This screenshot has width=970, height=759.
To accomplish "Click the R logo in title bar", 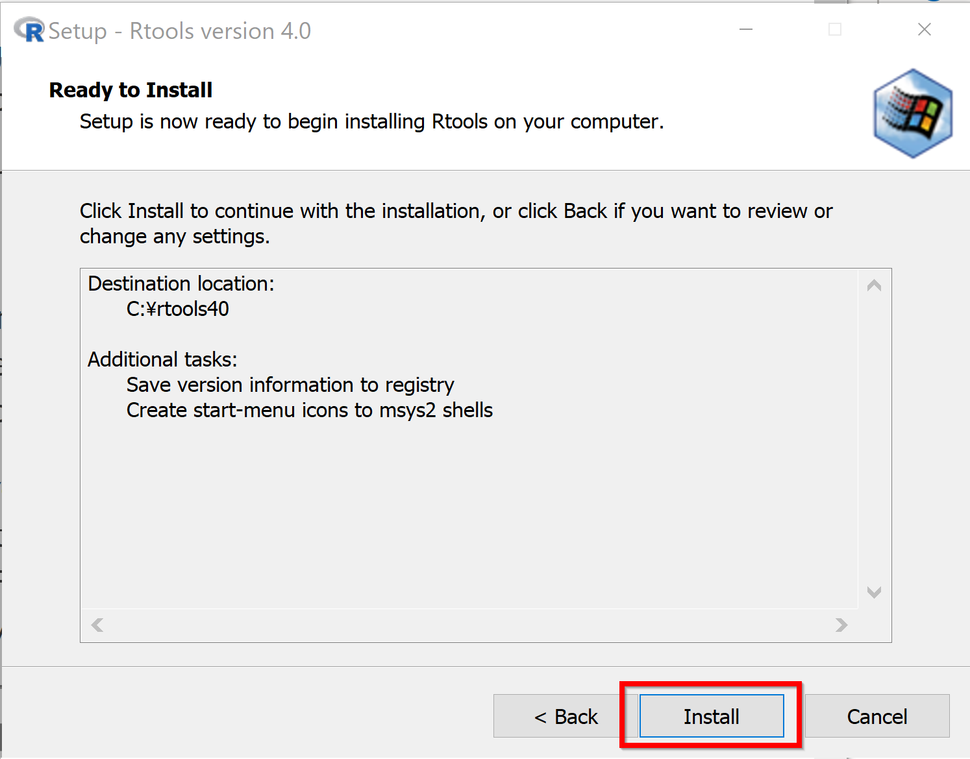I will click(29, 30).
